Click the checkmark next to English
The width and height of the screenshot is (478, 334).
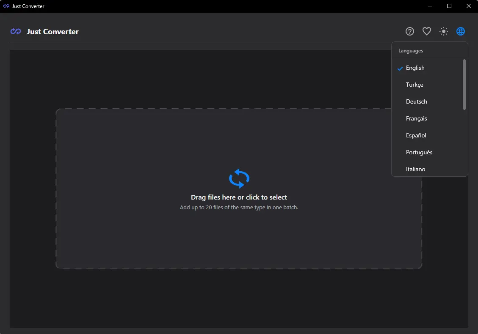tap(399, 68)
